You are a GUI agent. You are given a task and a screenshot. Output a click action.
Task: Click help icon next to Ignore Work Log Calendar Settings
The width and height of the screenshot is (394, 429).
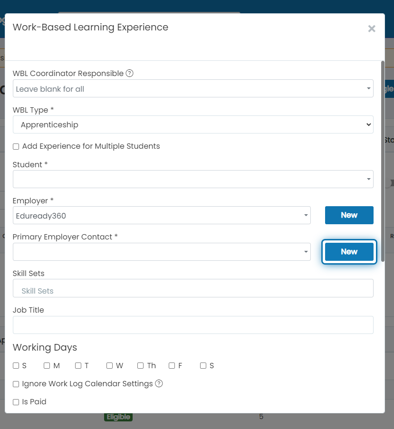coord(159,383)
